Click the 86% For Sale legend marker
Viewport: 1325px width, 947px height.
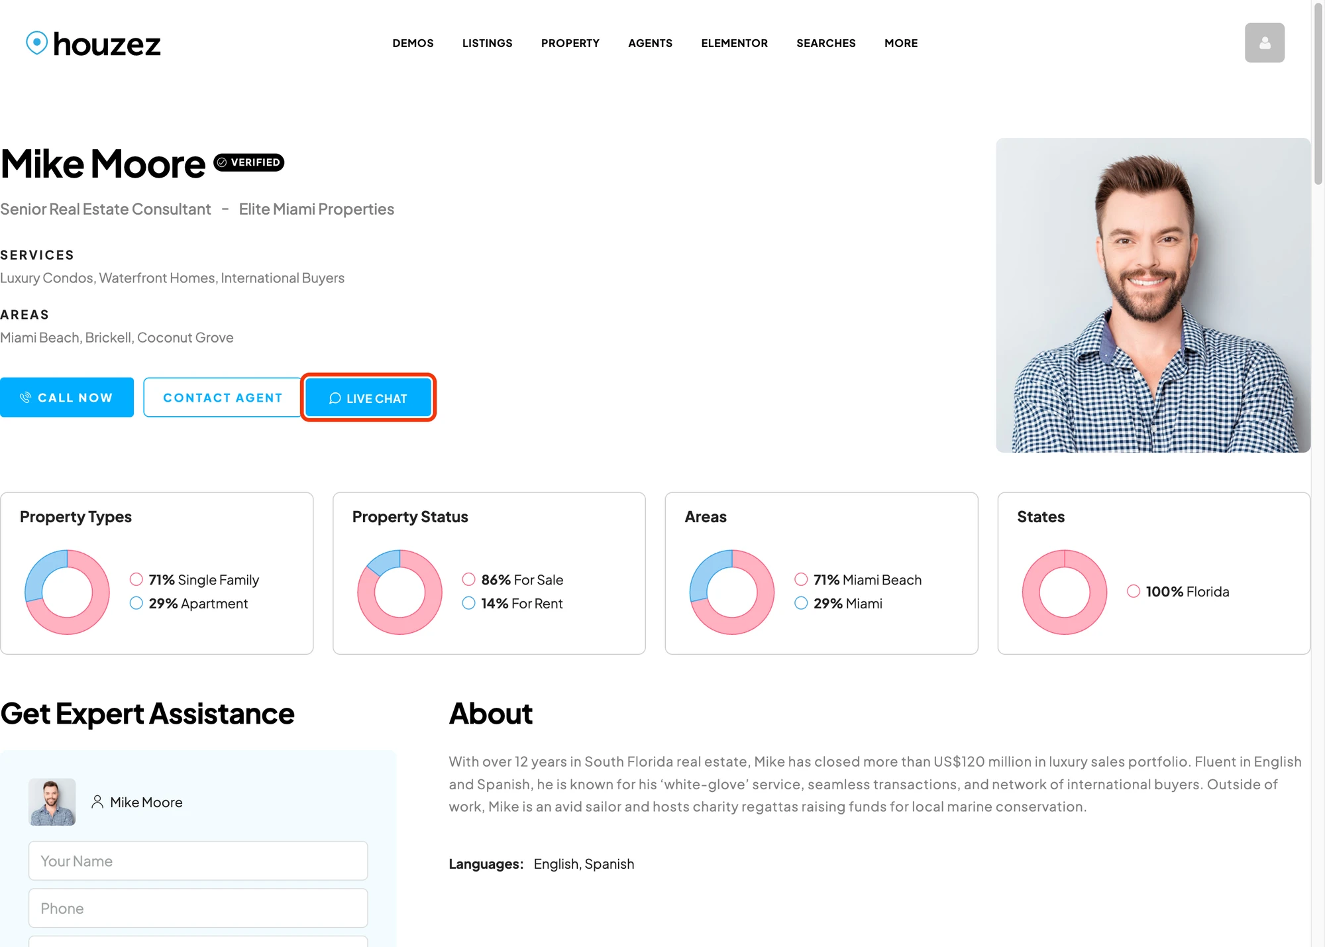click(x=468, y=579)
